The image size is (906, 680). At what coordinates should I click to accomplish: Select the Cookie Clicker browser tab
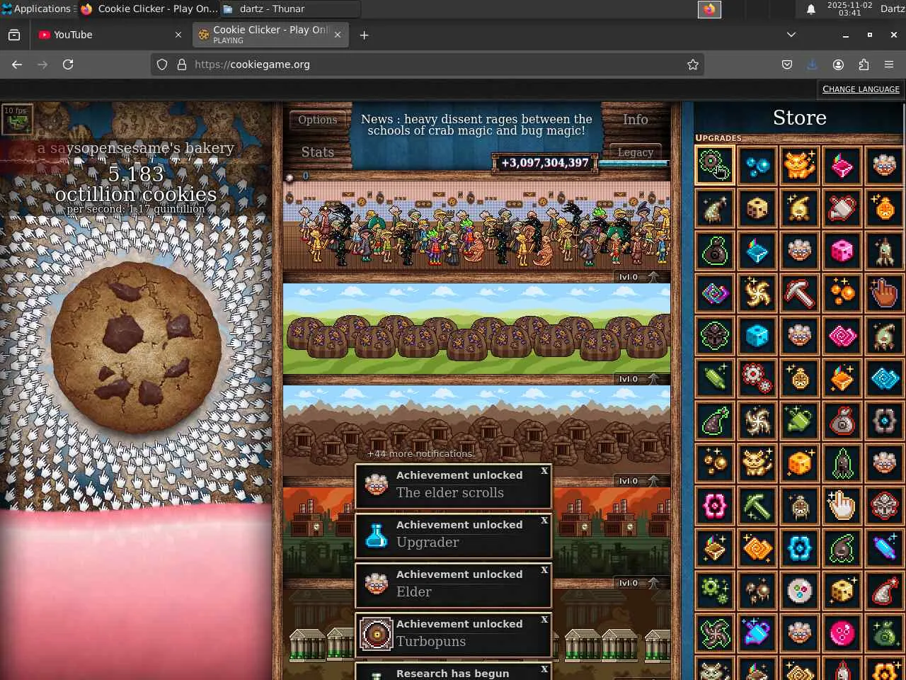point(270,35)
